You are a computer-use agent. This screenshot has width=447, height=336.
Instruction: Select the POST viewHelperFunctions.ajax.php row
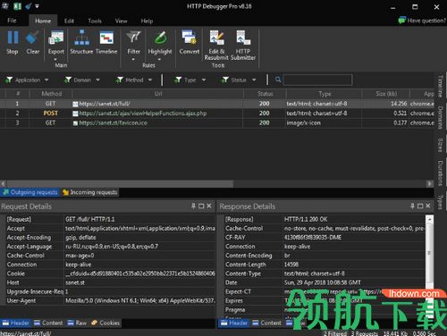217,113
